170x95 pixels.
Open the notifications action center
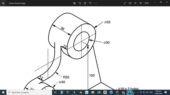(x=166, y=92)
